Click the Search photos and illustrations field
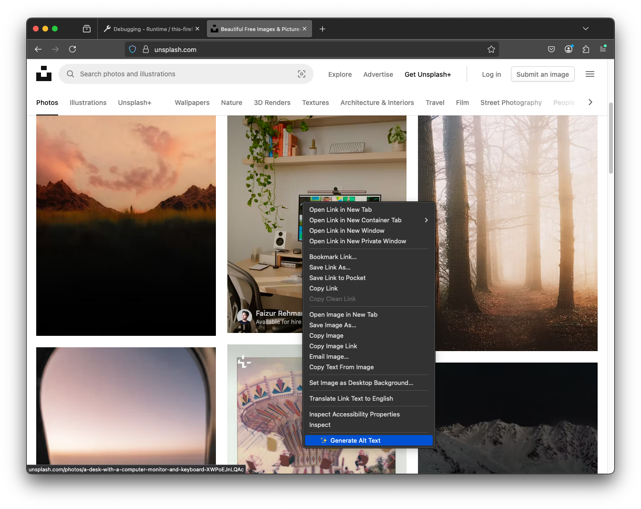This screenshot has width=641, height=509. pos(186,74)
